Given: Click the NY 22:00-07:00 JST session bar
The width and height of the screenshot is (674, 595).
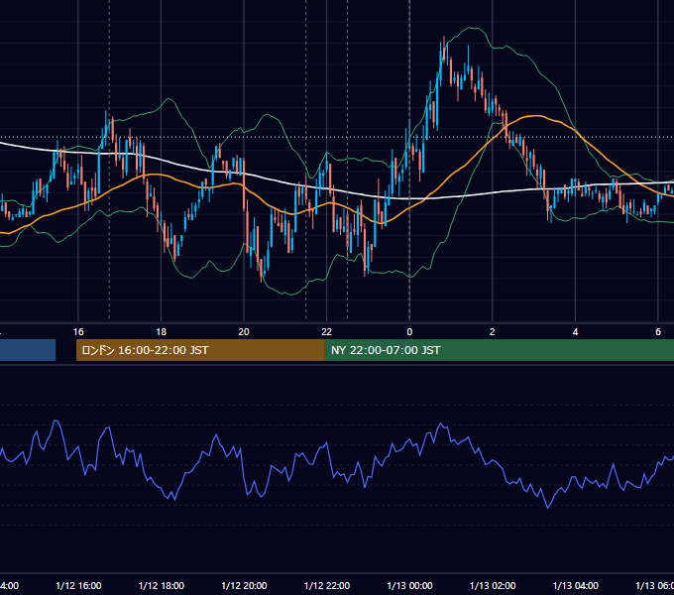Looking at the screenshot, I should [499, 350].
